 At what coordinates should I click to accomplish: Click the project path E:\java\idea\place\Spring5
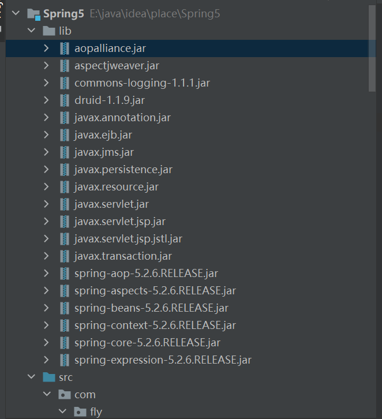pos(155,14)
